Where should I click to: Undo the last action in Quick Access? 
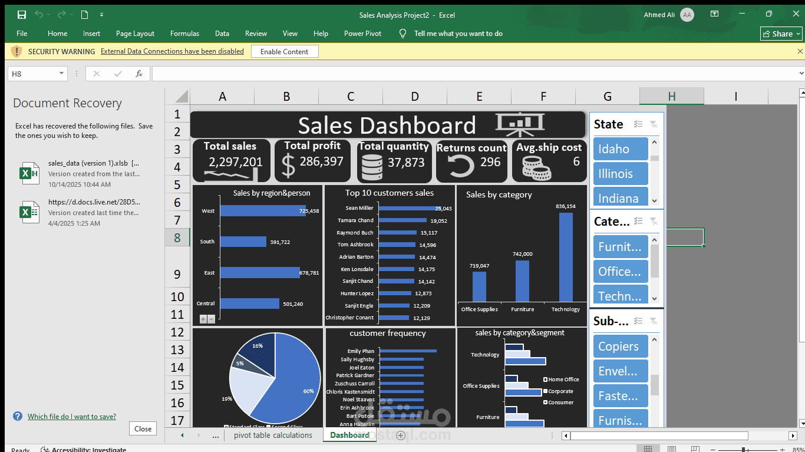[39, 15]
